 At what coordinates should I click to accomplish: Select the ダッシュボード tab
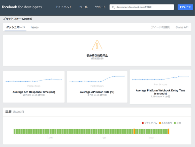click(15, 27)
